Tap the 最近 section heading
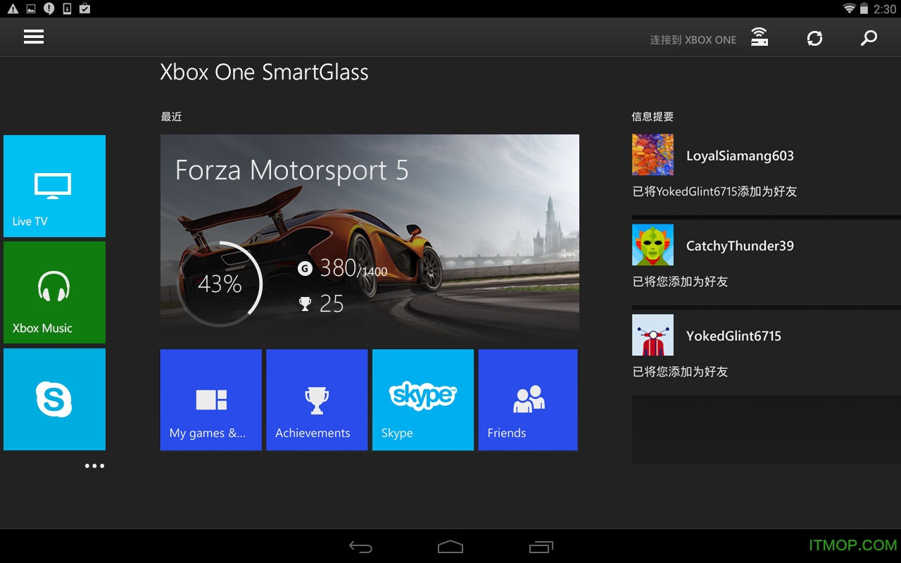This screenshot has height=563, width=901. point(171,117)
